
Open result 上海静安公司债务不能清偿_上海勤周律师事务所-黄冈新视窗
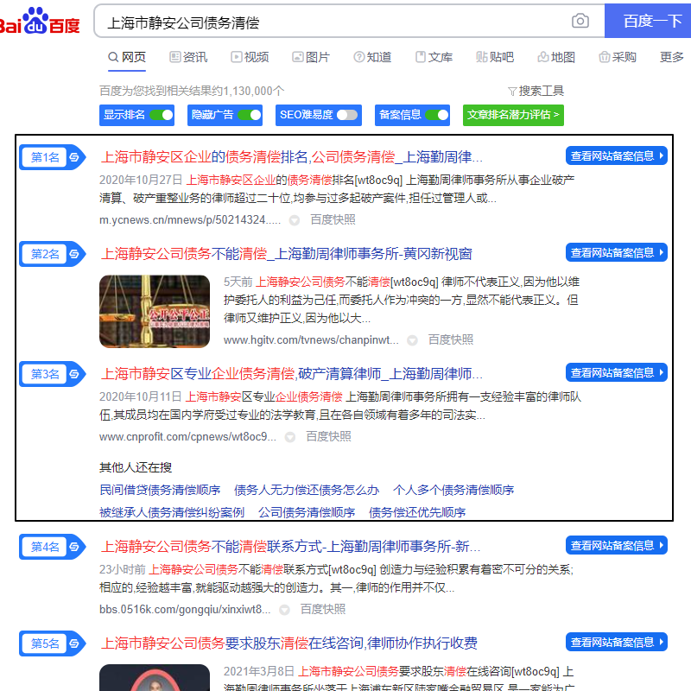[287, 254]
